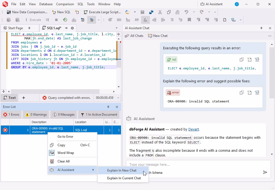Click the Redo arrow icon

coord(202,12)
